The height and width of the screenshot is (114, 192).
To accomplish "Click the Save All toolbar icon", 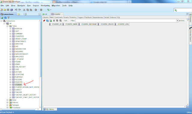I will pyautogui.click(x=11, y=10).
